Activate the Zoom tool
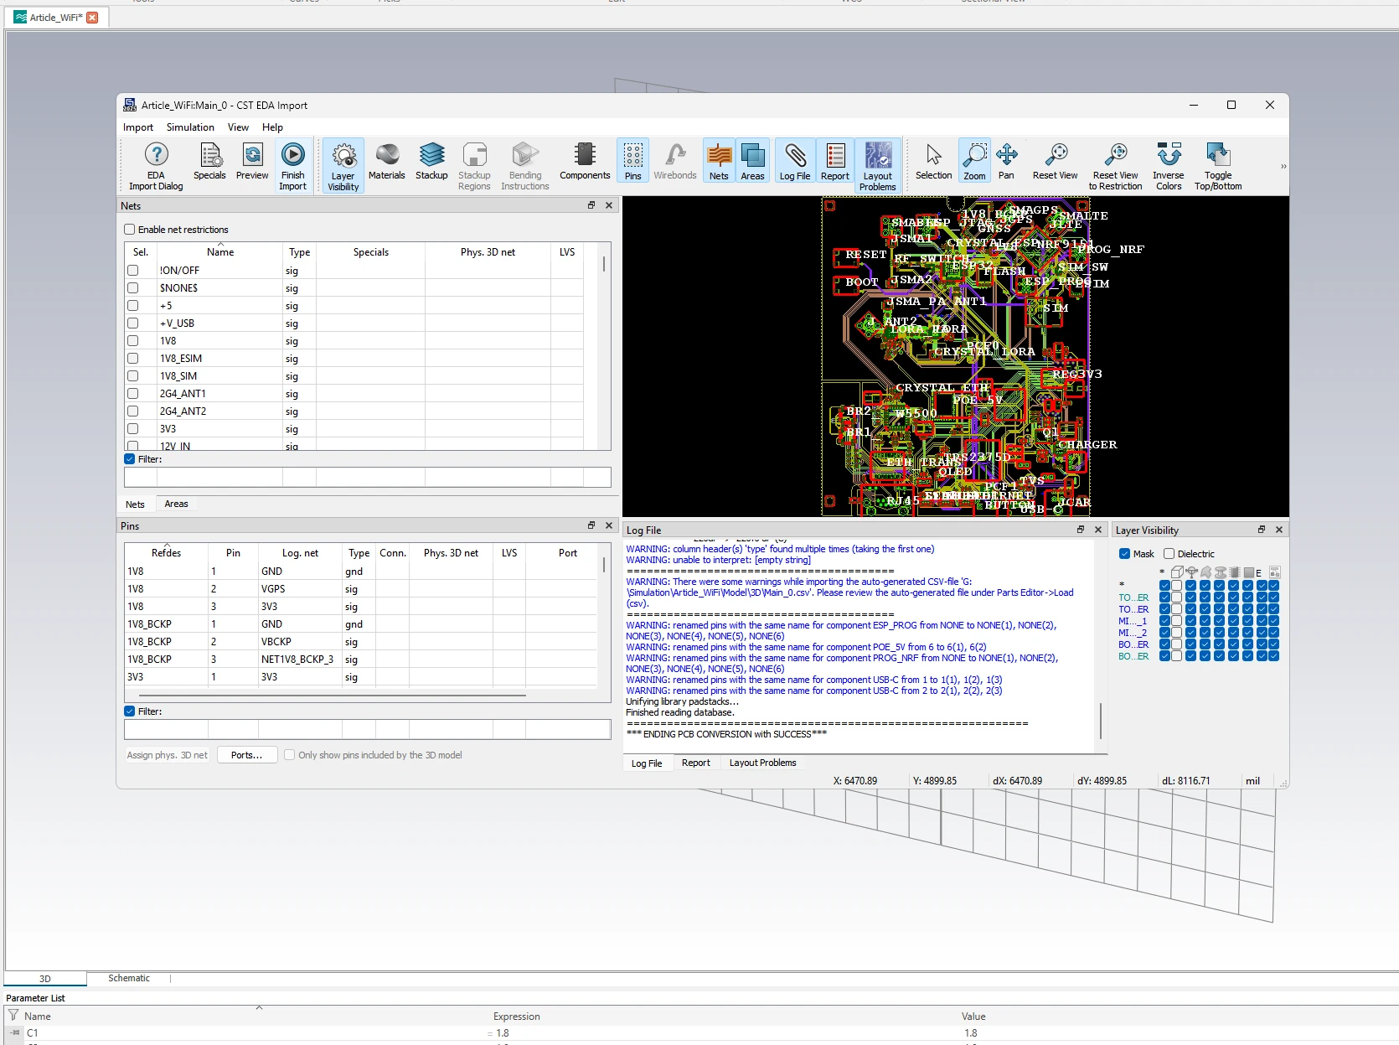The height and width of the screenshot is (1045, 1399). (974, 161)
